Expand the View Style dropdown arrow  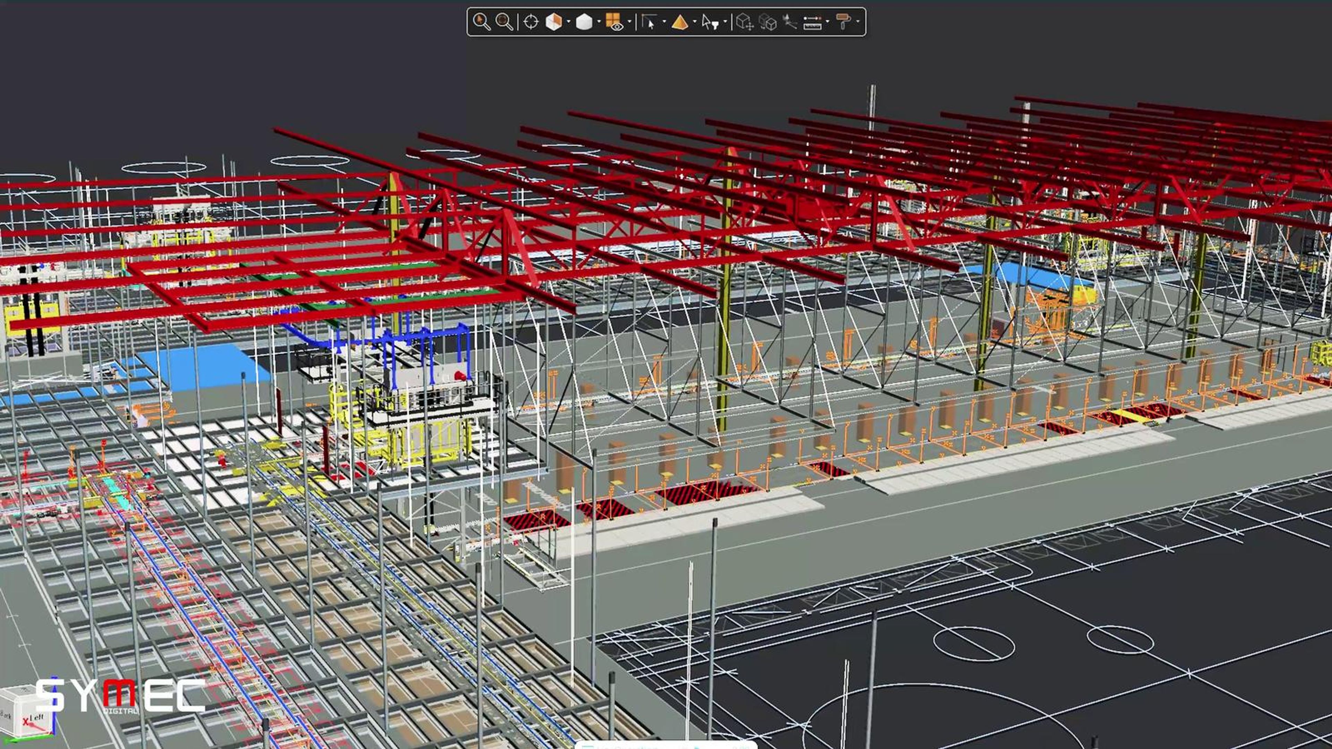click(x=599, y=22)
